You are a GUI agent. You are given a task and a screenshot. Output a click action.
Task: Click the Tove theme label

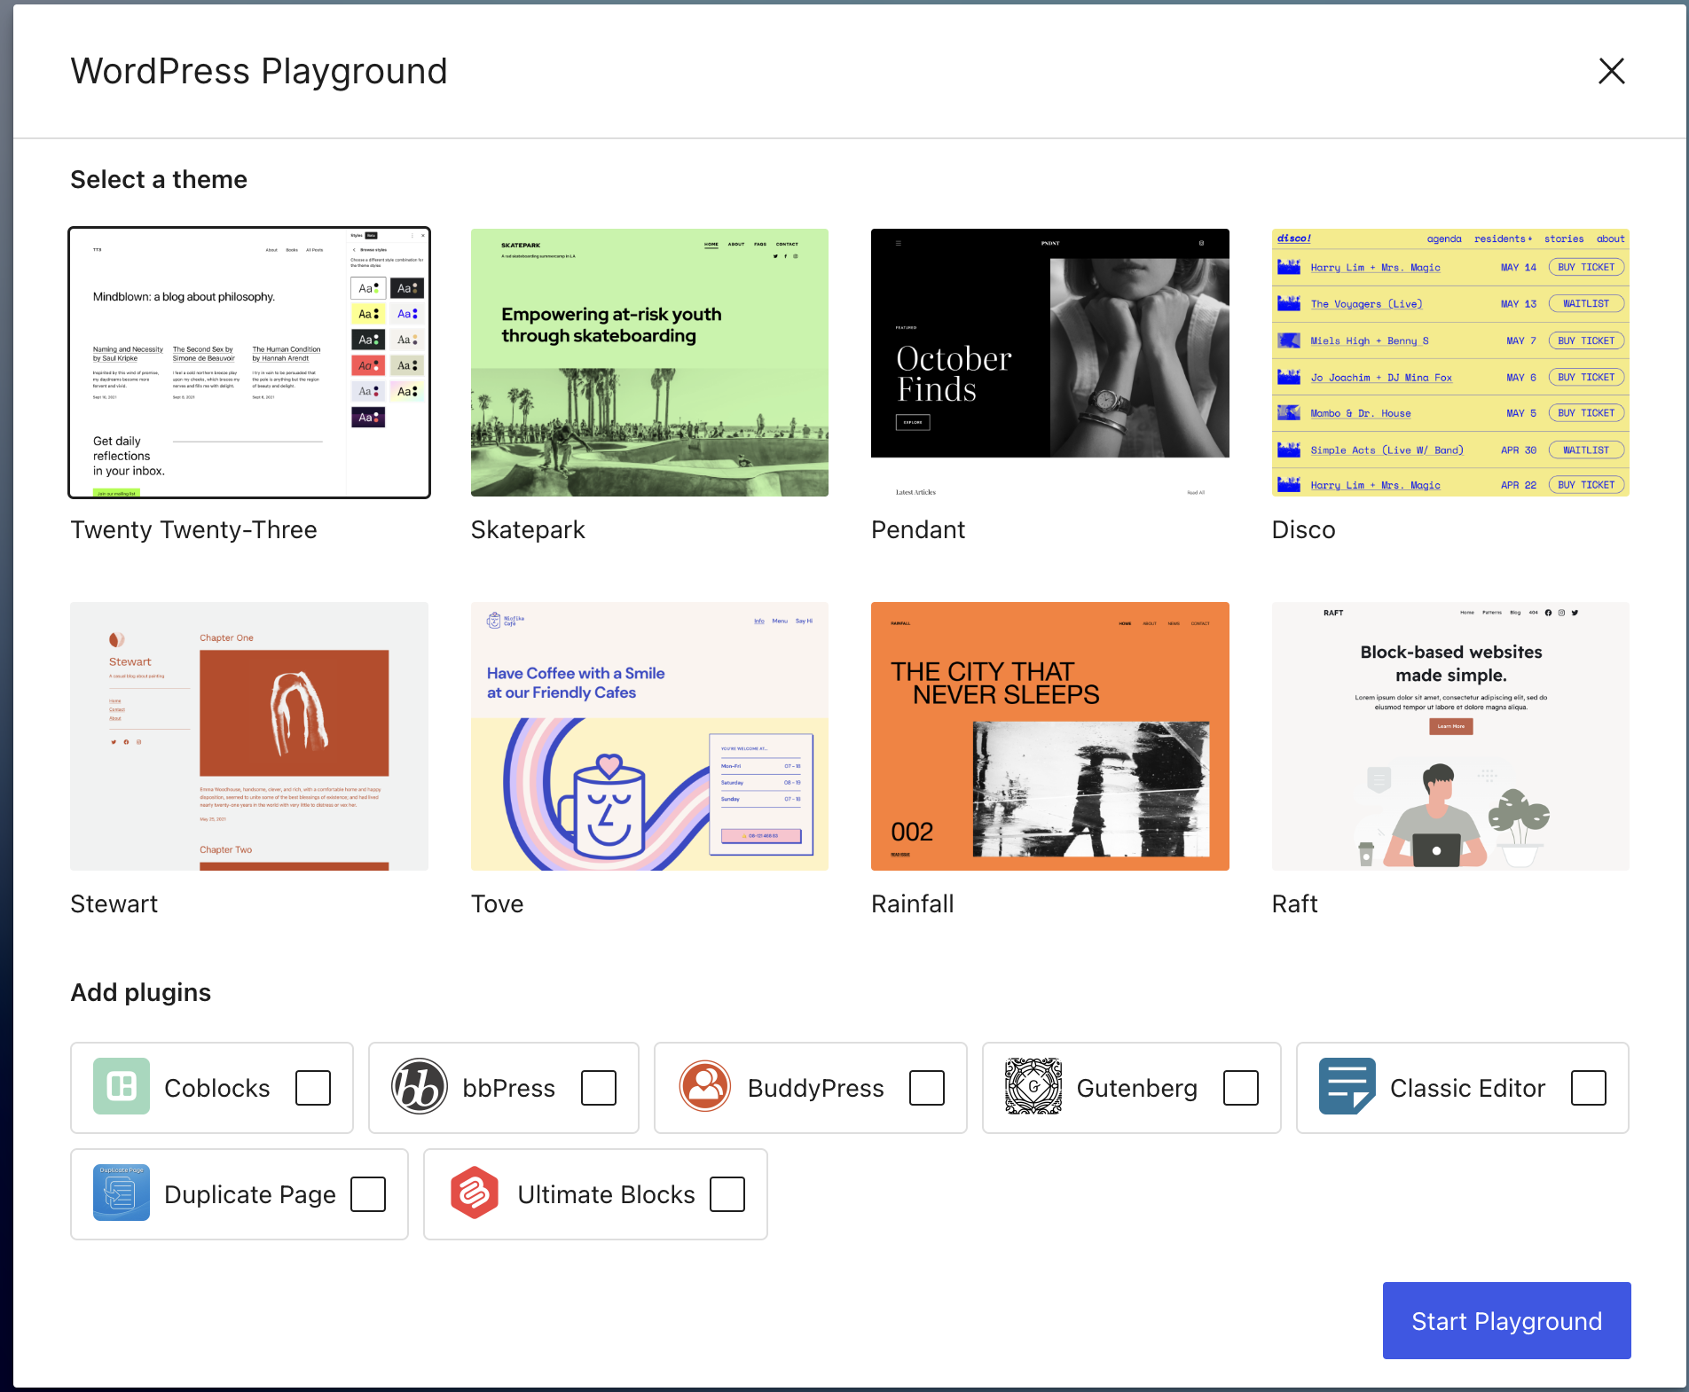point(498,904)
